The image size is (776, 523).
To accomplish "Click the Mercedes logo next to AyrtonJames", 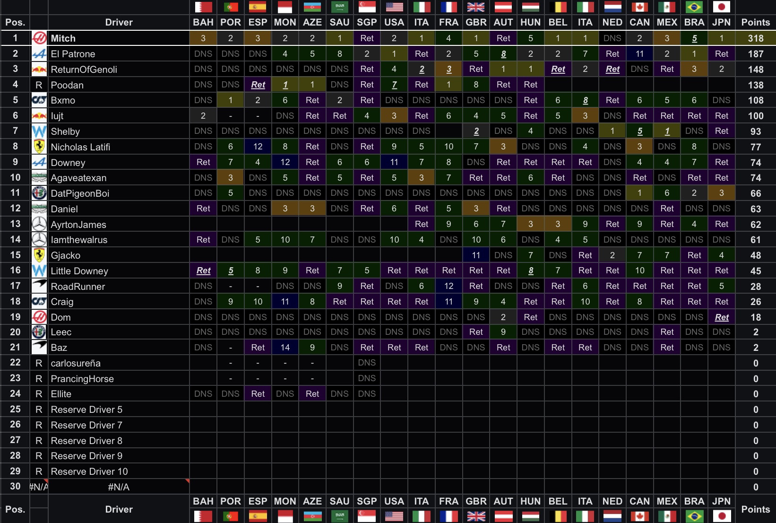I will (39, 224).
